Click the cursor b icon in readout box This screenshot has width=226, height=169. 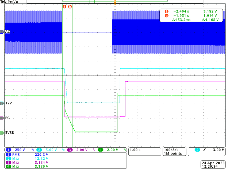click(167, 15)
